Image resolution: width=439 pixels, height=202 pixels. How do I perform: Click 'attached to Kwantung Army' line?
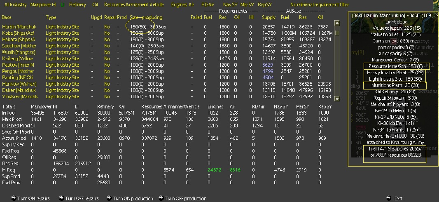coord(395,142)
